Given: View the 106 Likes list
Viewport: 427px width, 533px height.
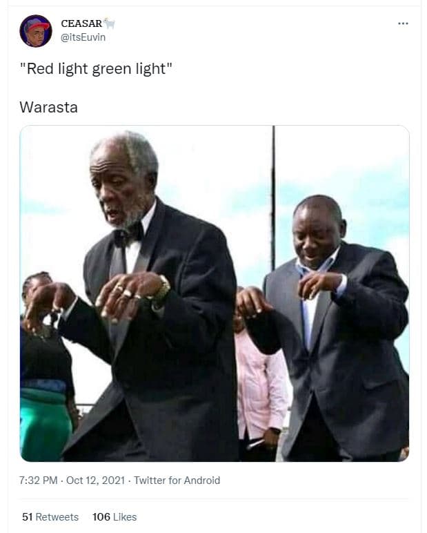Looking at the screenshot, I should click(115, 517).
